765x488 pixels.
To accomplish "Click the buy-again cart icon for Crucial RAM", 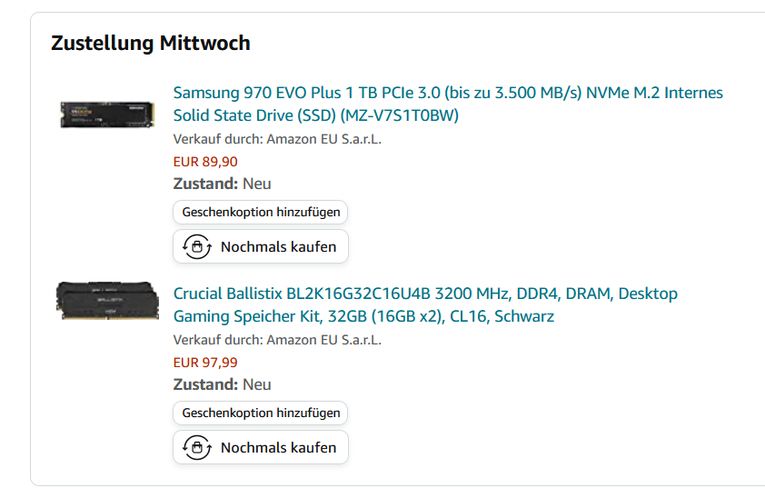I will coord(197,447).
